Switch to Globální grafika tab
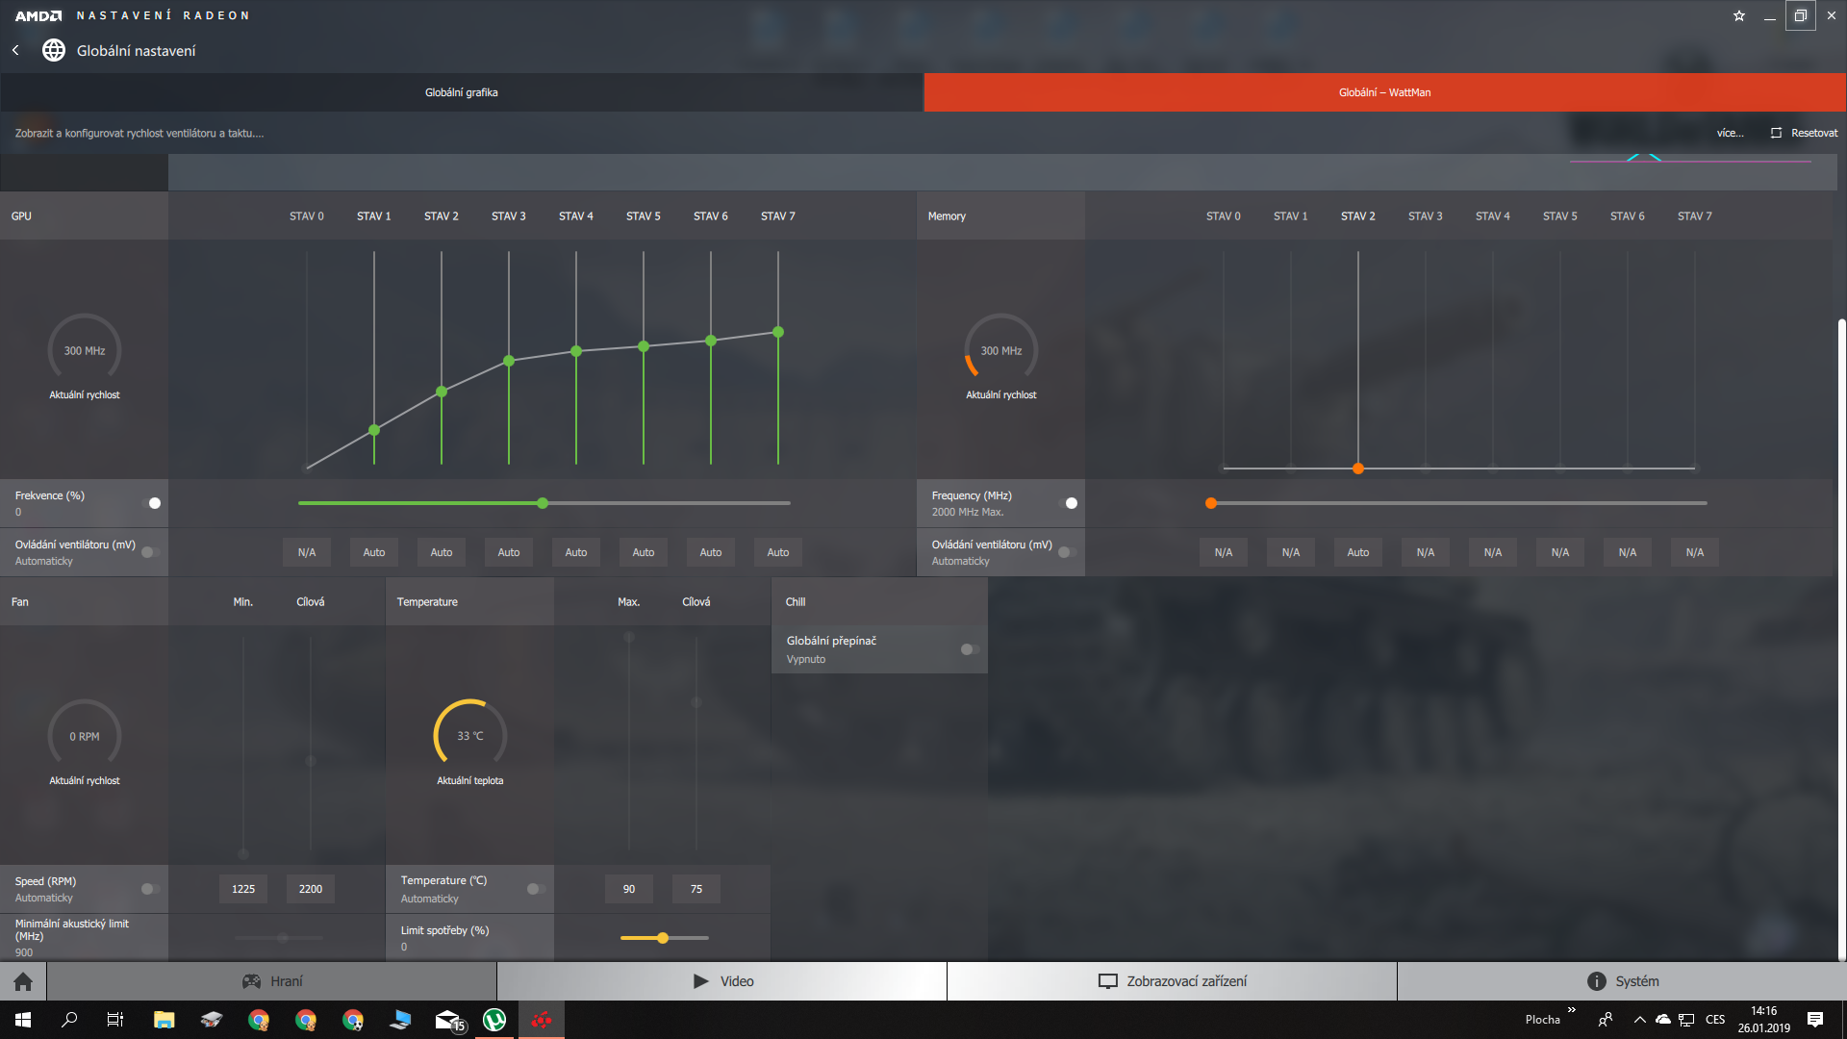Image resolution: width=1847 pixels, height=1039 pixels. click(462, 92)
